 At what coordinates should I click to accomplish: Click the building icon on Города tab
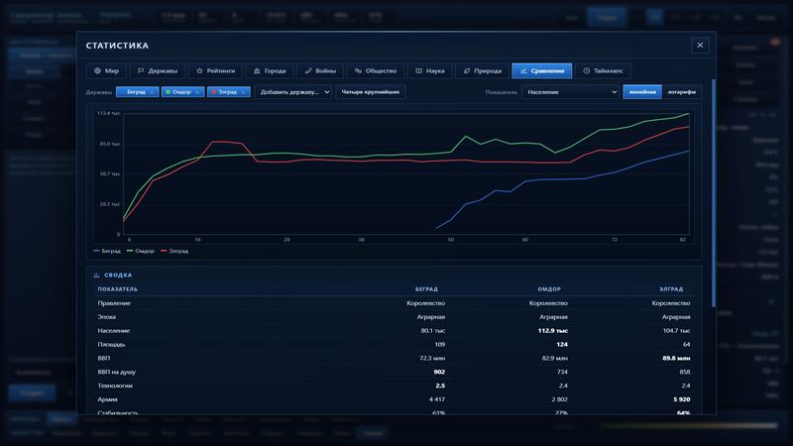click(257, 70)
